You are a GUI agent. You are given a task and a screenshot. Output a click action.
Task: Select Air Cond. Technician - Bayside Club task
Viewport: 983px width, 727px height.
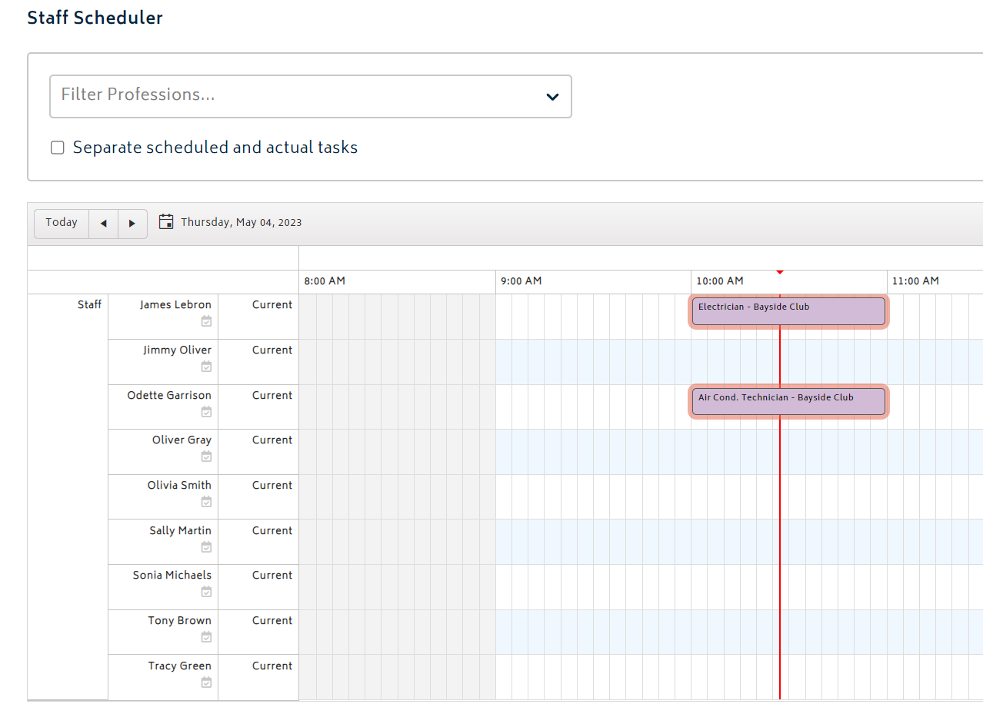pyautogui.click(x=788, y=402)
